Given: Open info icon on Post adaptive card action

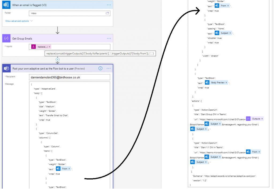Looking at the screenshot, I should click(x=100, y=68).
